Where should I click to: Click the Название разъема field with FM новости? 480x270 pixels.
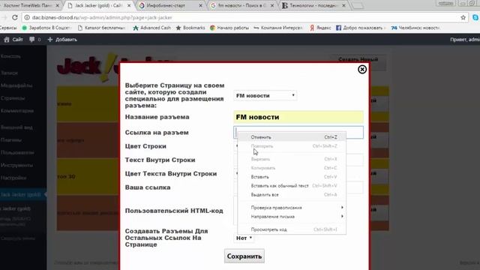(x=298, y=117)
